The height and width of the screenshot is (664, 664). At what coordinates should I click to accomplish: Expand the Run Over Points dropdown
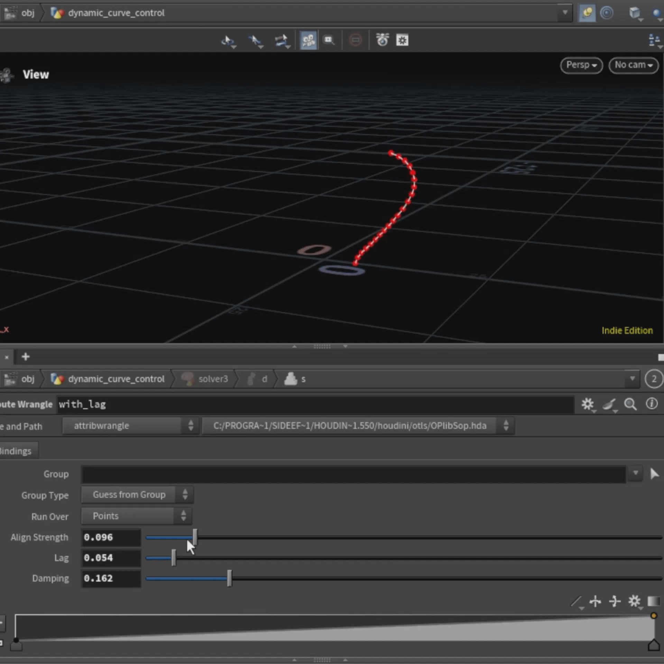136,516
